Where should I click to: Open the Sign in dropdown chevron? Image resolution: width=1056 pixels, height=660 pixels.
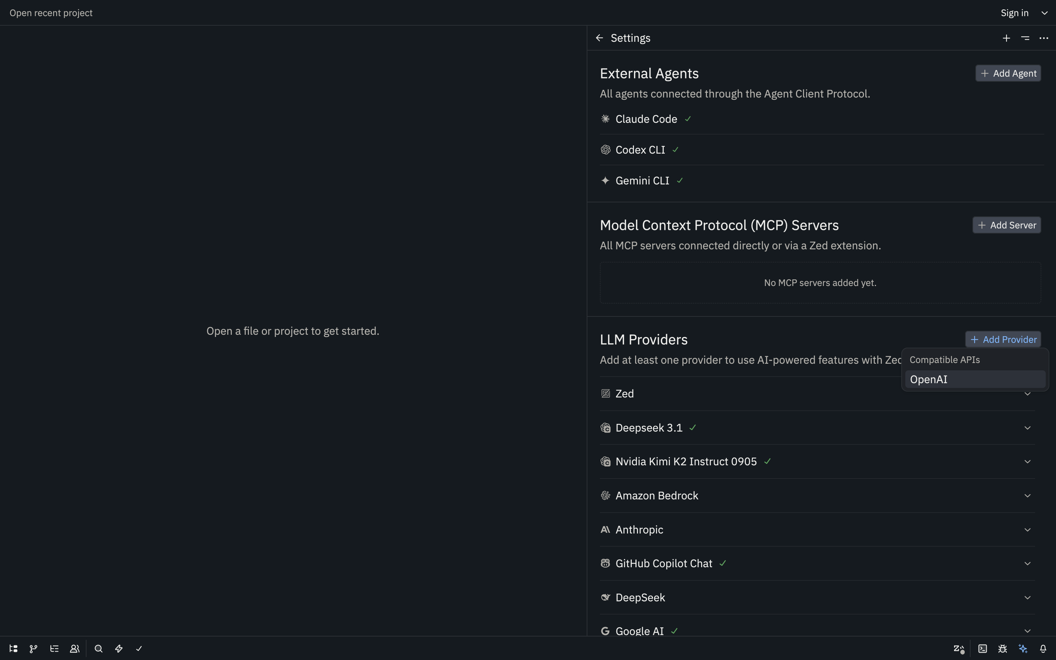pyautogui.click(x=1044, y=13)
